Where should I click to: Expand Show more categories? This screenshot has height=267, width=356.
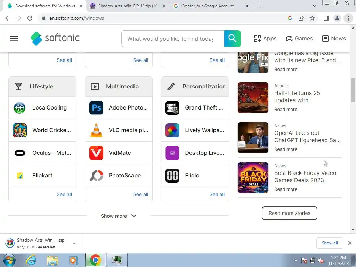point(119,216)
